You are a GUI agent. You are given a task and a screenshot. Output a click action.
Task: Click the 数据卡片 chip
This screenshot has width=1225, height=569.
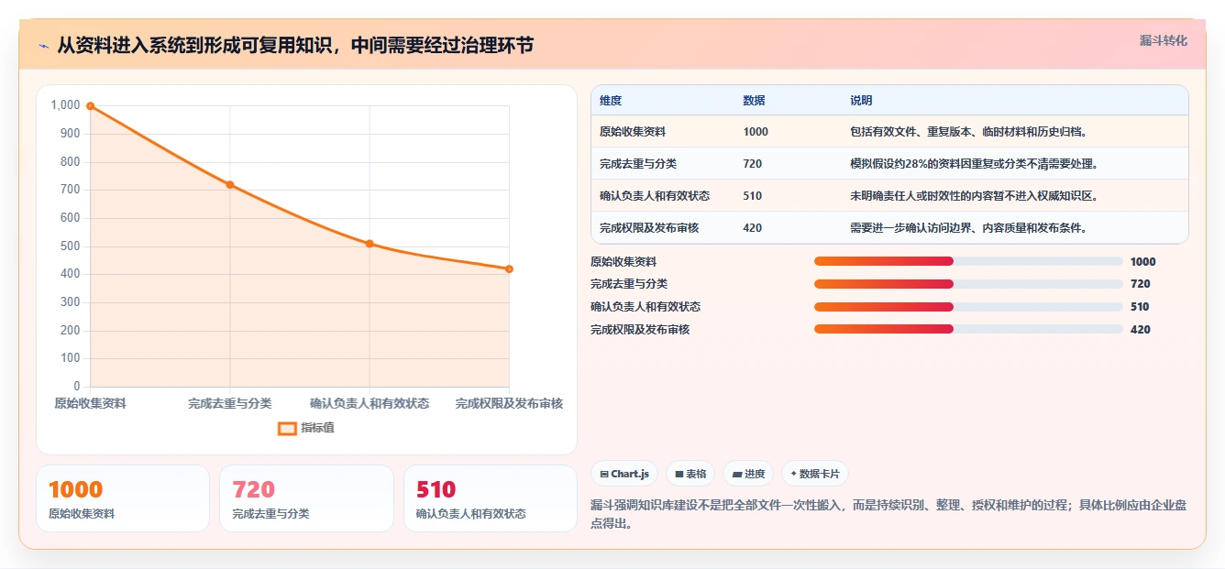click(815, 474)
